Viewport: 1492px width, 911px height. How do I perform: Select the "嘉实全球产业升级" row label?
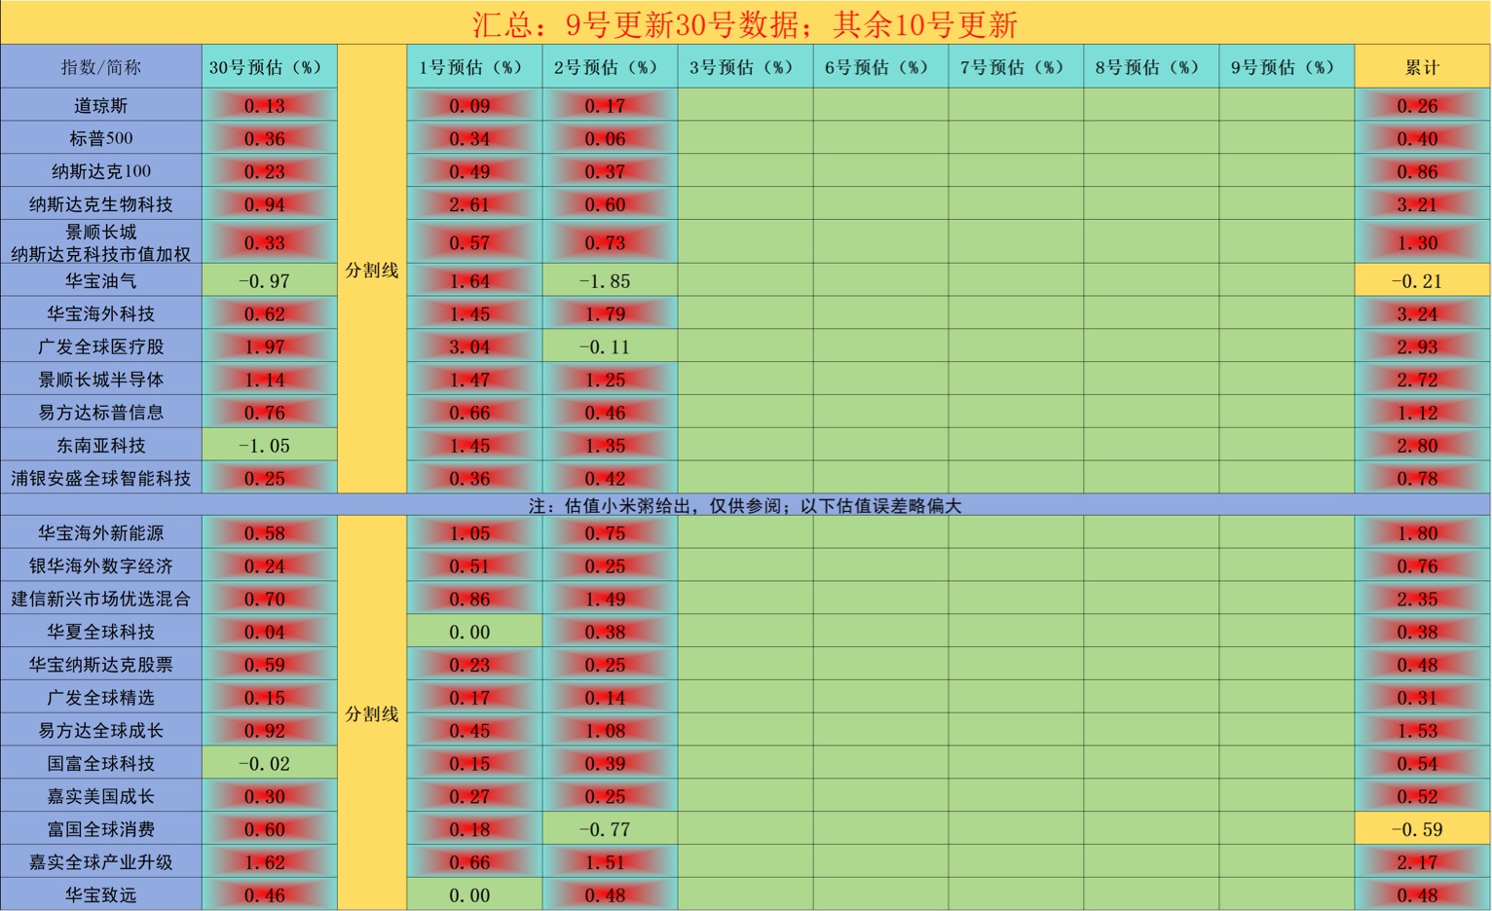click(101, 862)
